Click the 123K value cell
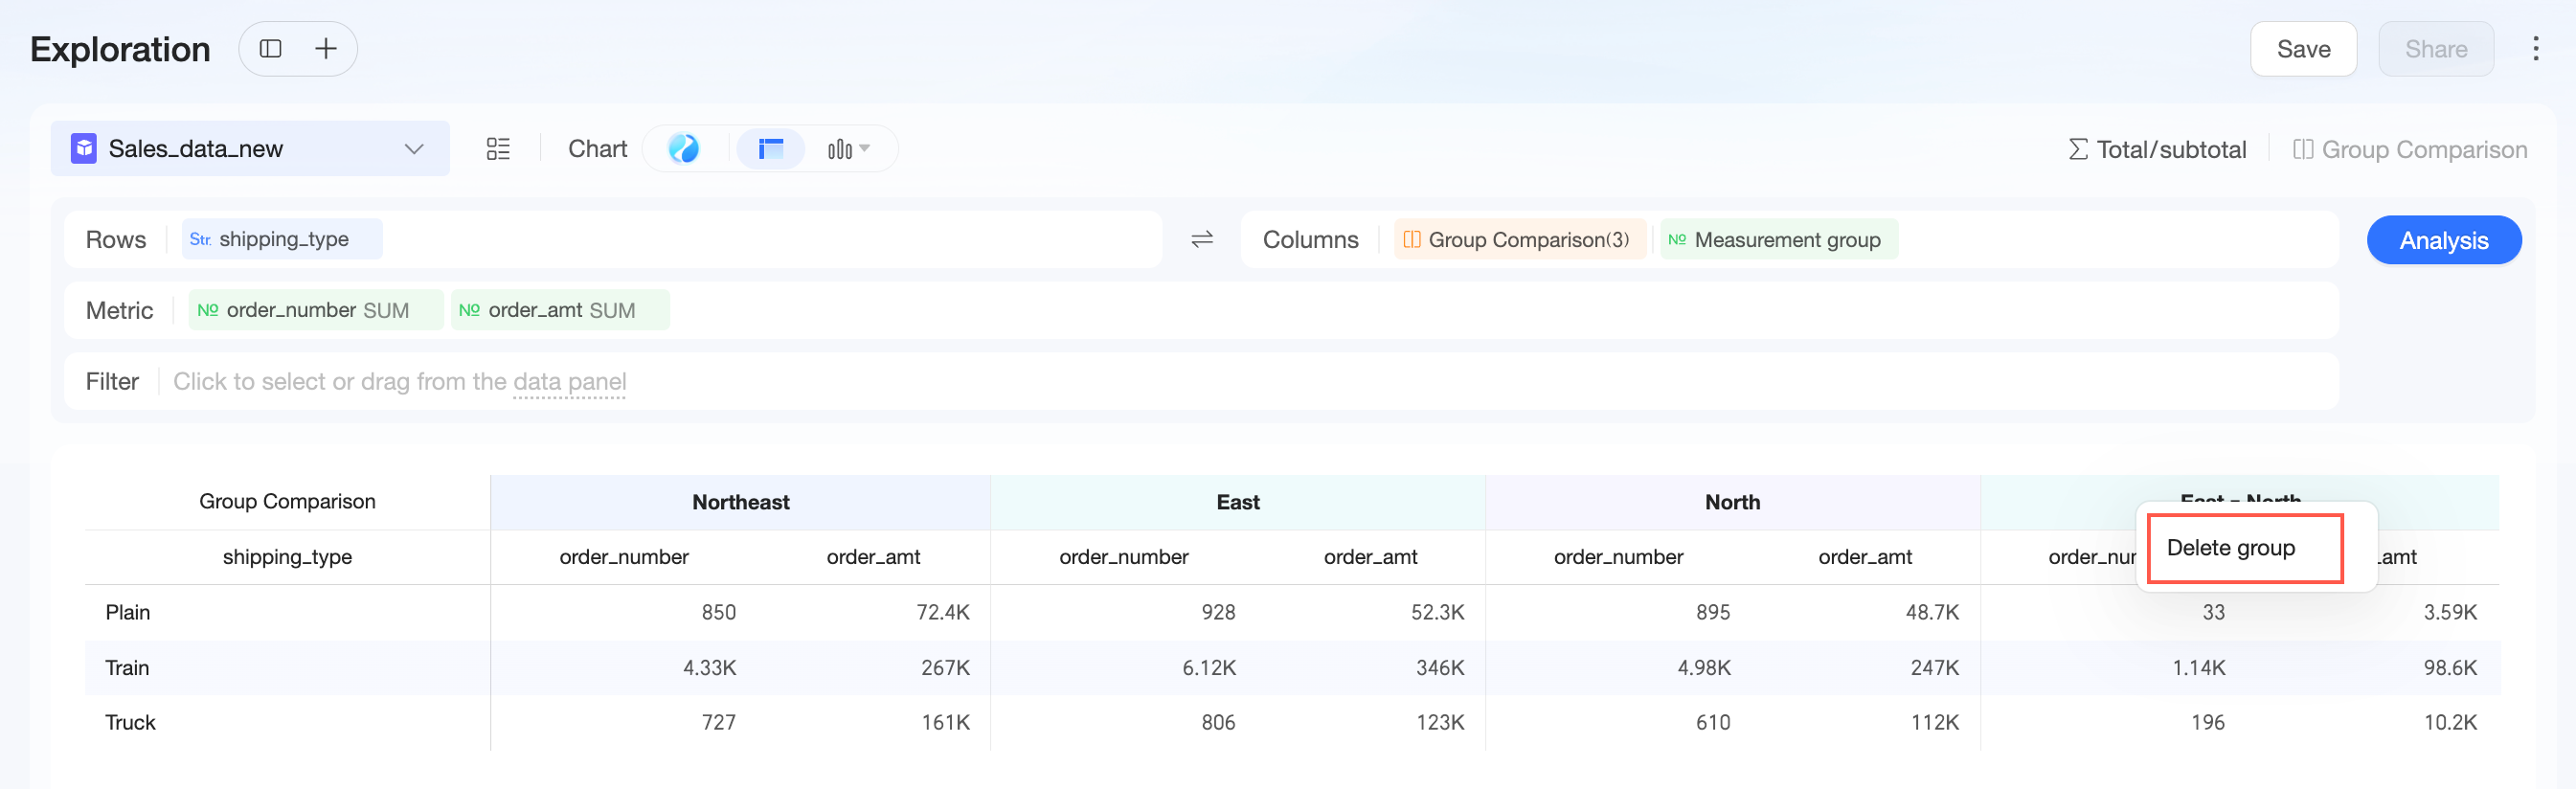2576x789 pixels. click(x=1440, y=722)
